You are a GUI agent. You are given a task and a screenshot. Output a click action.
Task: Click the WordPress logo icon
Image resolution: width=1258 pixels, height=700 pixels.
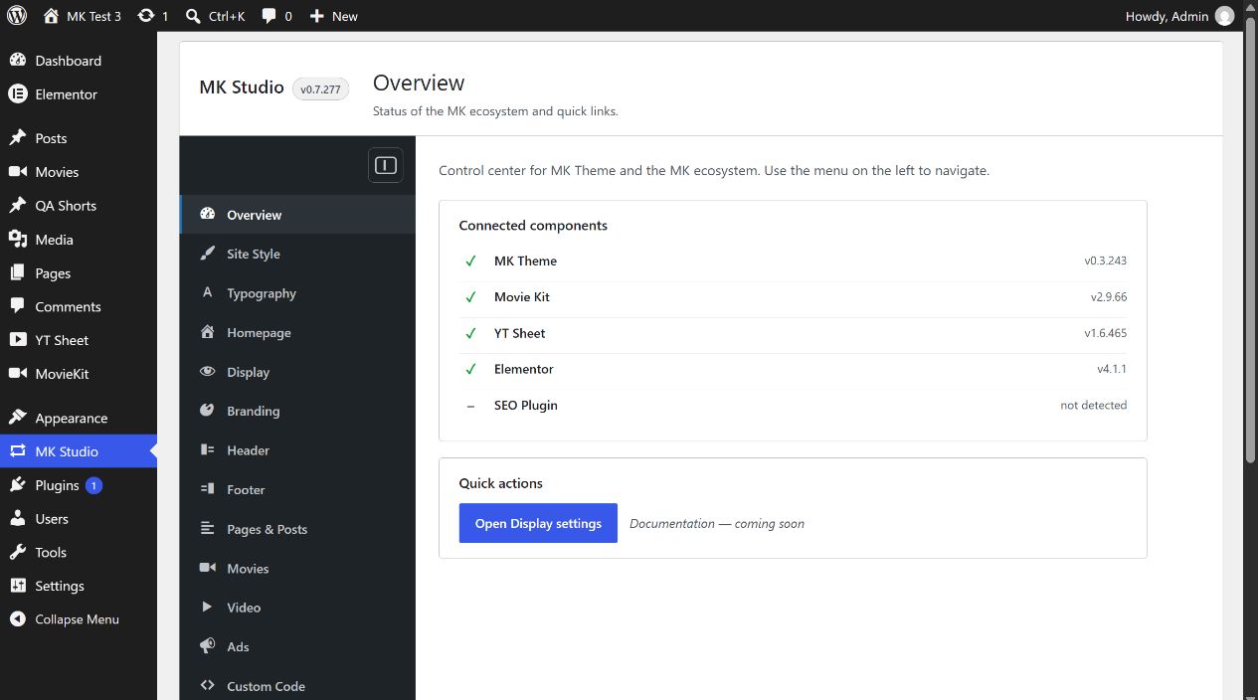17,16
